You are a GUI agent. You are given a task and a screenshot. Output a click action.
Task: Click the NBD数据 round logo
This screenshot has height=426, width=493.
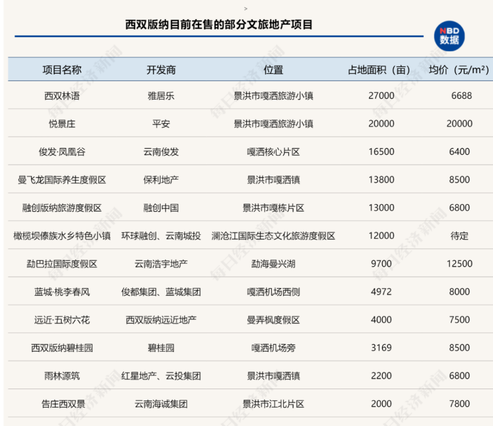click(449, 36)
